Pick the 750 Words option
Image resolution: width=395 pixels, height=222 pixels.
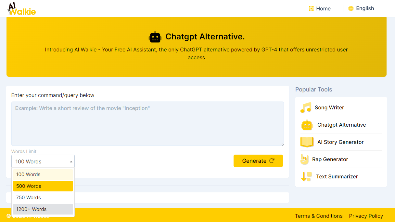[x=43, y=198]
